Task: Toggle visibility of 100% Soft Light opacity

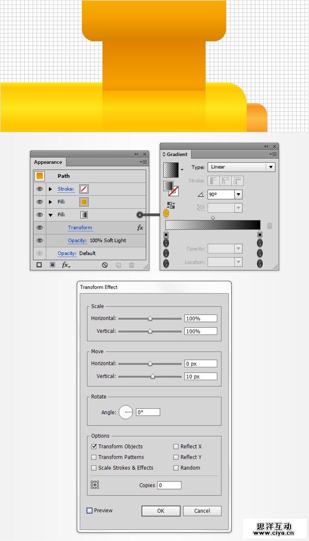Action: point(40,241)
